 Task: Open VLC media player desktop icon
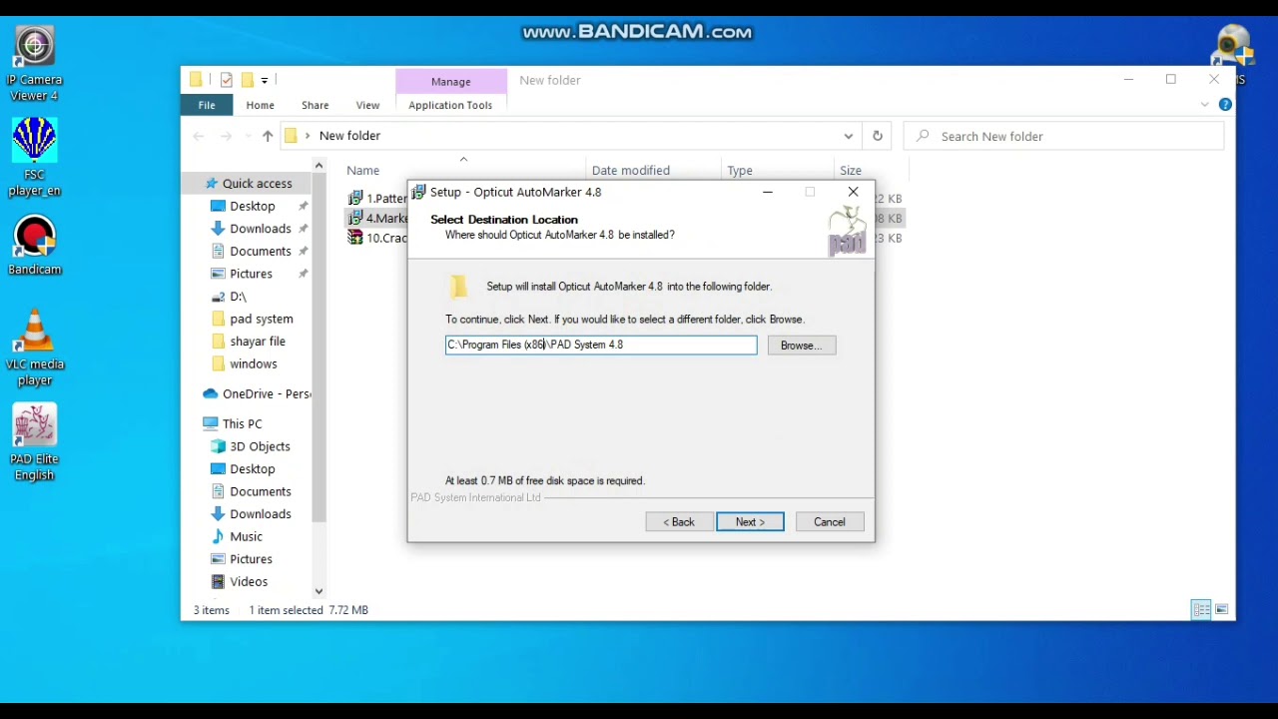point(34,348)
